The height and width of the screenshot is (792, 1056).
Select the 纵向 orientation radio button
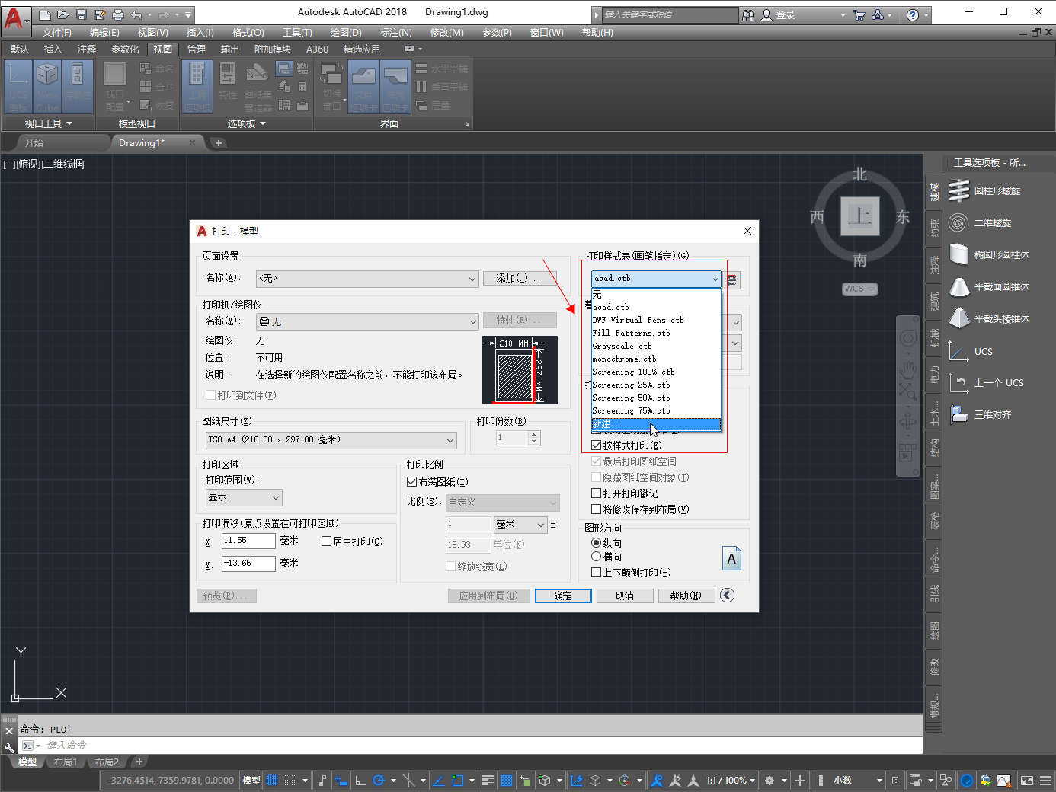pos(597,543)
